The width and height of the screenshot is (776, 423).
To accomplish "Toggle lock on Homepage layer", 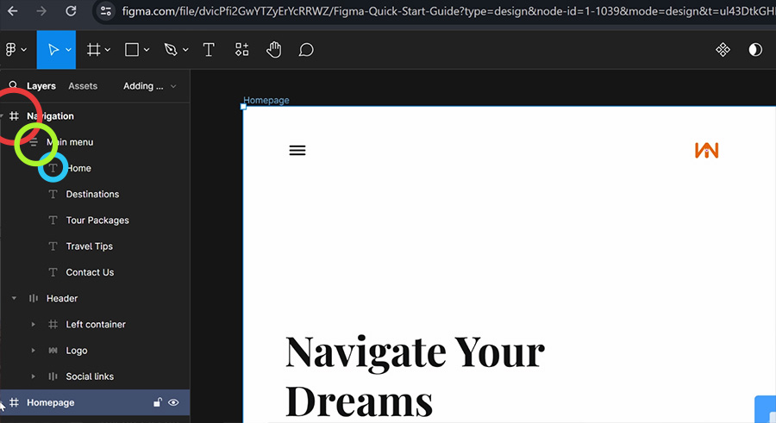I will pyautogui.click(x=158, y=402).
